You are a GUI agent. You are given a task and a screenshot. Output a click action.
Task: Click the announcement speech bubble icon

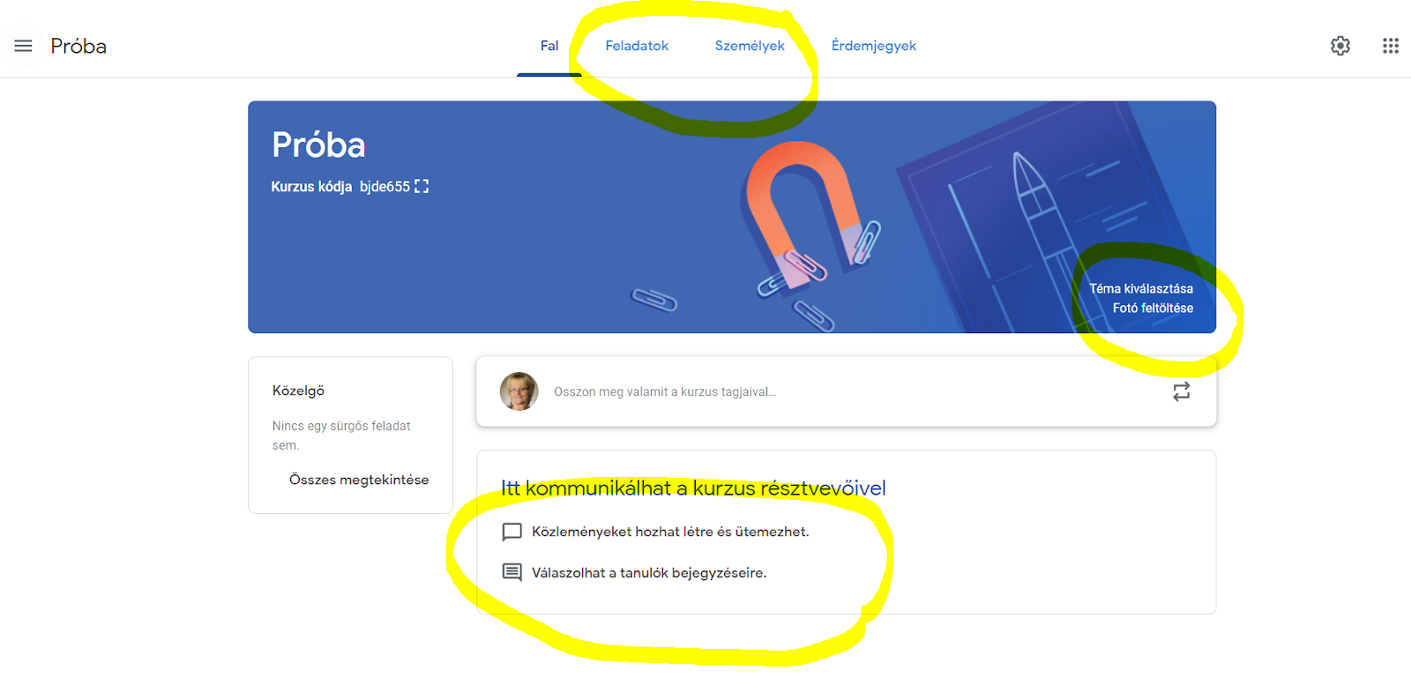511,532
